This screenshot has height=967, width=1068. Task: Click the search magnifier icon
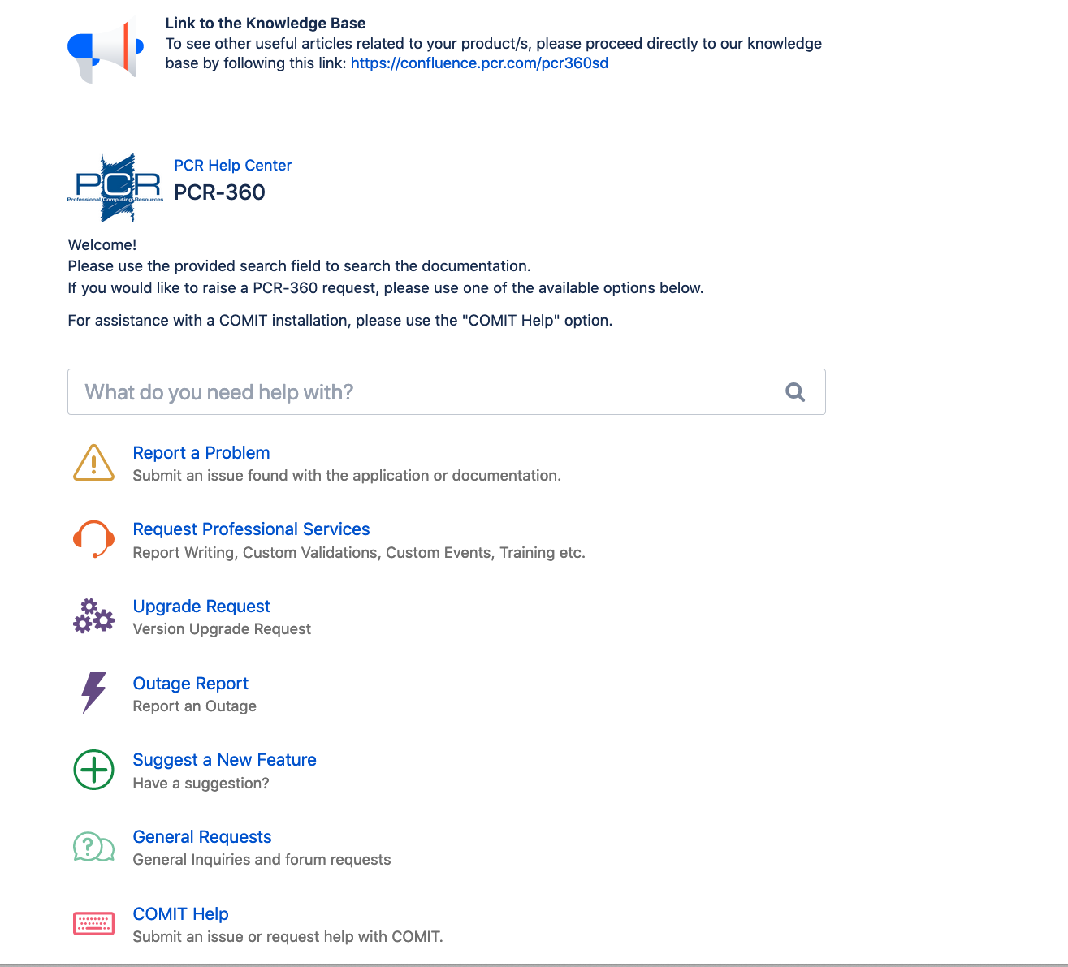tap(795, 392)
